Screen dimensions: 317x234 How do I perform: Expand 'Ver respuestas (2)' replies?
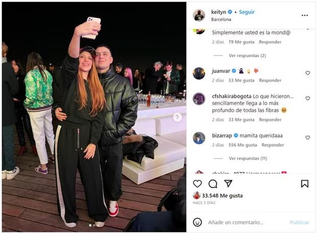[247, 55]
